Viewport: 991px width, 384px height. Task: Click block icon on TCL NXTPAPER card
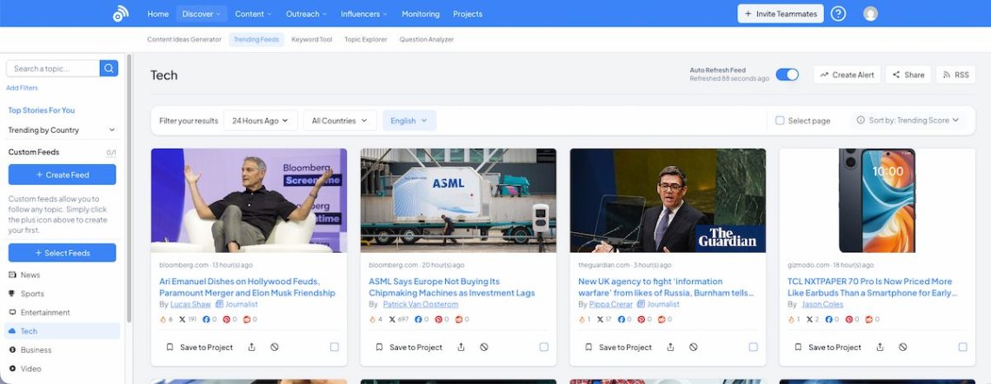coord(902,347)
